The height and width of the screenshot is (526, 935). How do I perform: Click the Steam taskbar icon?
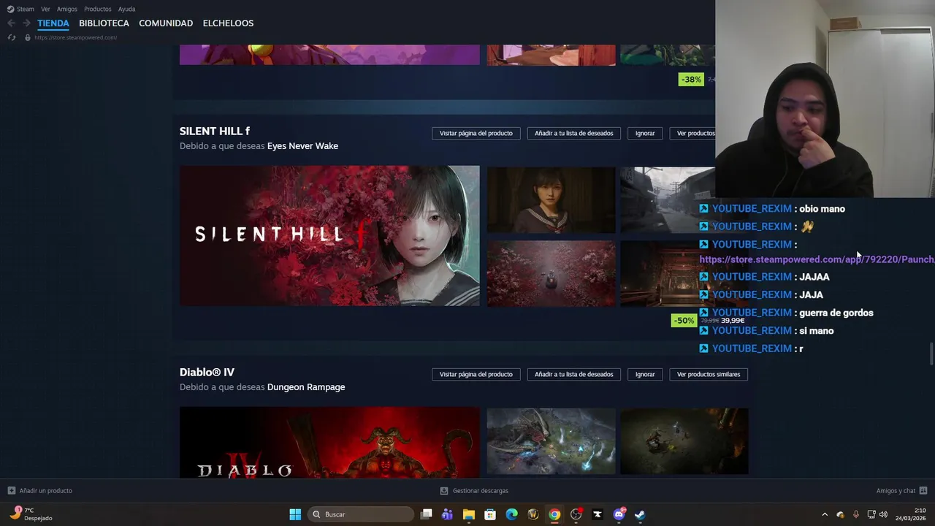coord(640,514)
